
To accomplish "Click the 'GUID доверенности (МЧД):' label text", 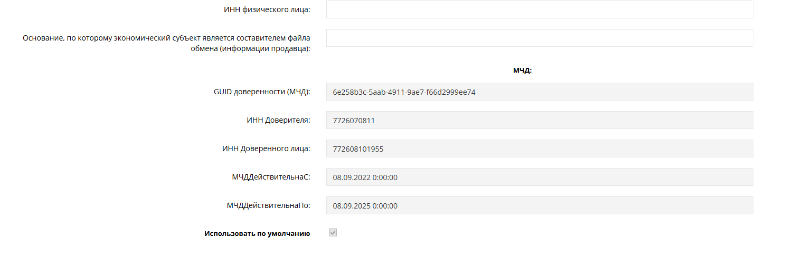I will 262,92.
